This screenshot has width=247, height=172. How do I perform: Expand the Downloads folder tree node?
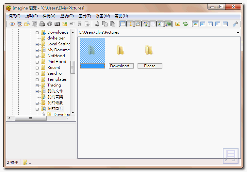37,32
